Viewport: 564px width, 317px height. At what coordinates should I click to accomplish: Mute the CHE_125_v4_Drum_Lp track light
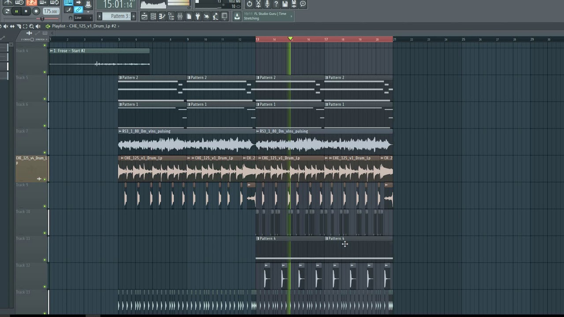[x=45, y=179]
